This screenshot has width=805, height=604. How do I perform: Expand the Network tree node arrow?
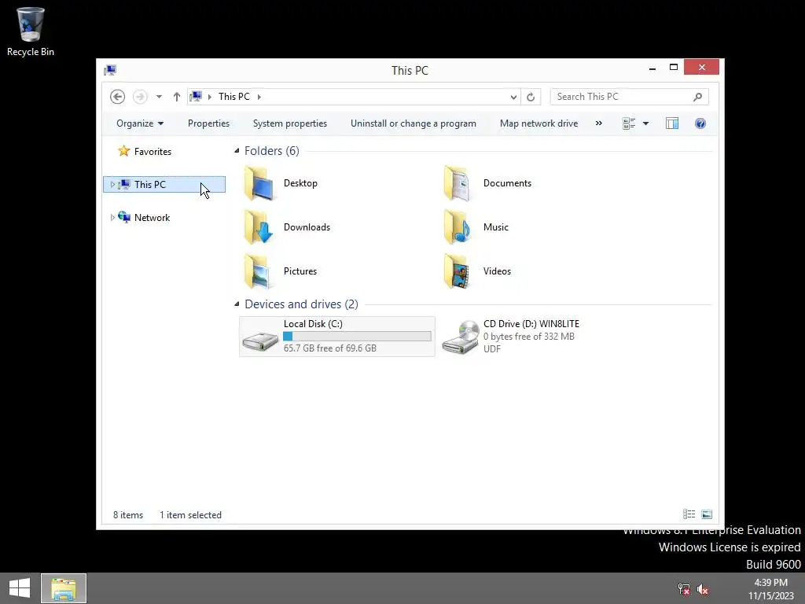[x=112, y=217]
